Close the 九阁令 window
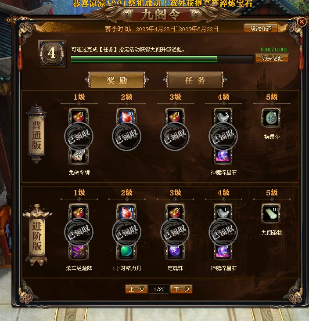Image resolution: width=309 pixels, height=321 pixels. pyautogui.click(x=302, y=22)
